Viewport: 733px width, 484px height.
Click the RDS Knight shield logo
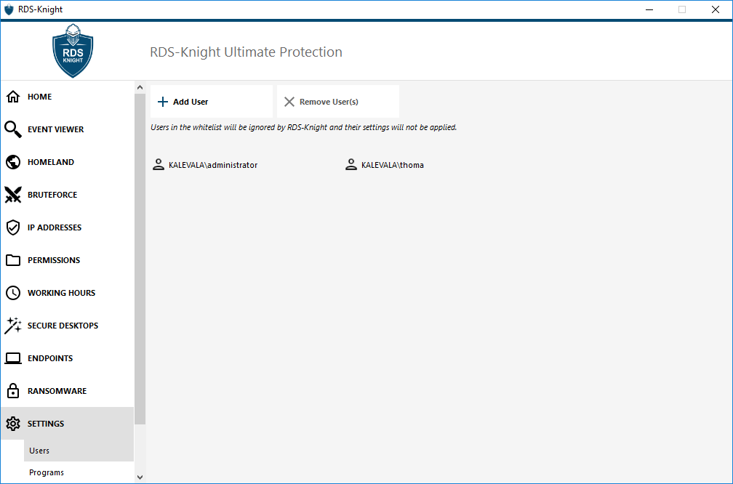point(73,51)
